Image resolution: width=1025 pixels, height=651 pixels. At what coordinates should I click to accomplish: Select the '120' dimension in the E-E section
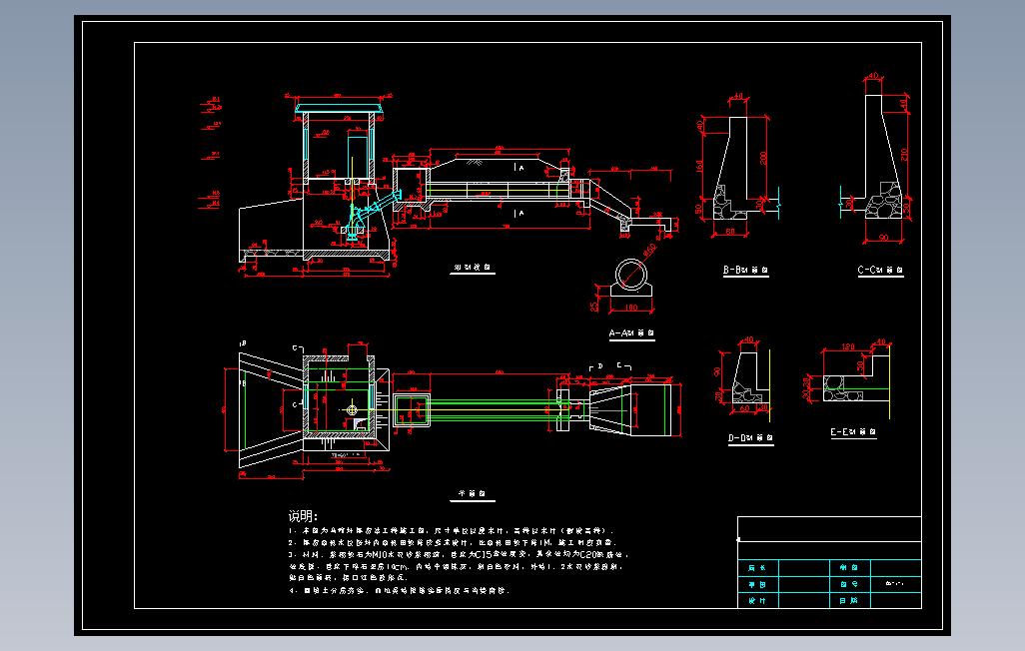tap(848, 347)
